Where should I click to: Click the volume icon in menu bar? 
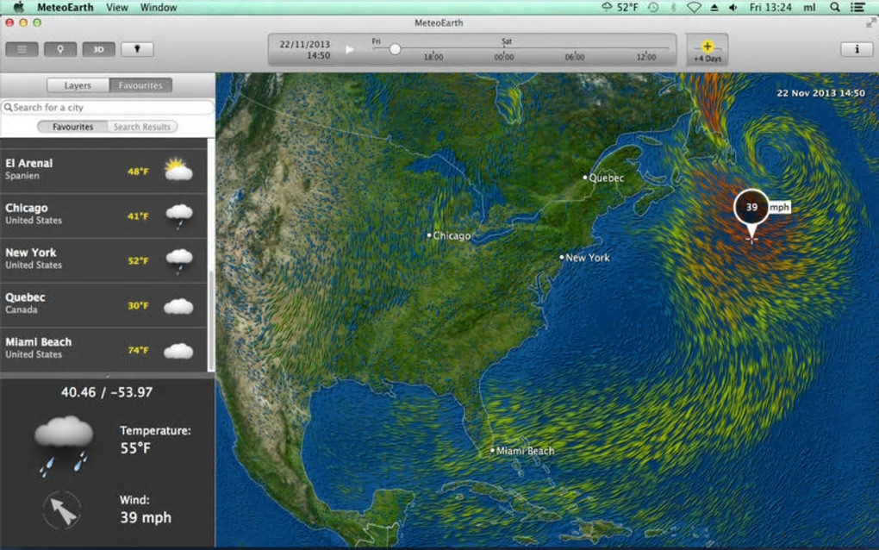[x=732, y=7]
